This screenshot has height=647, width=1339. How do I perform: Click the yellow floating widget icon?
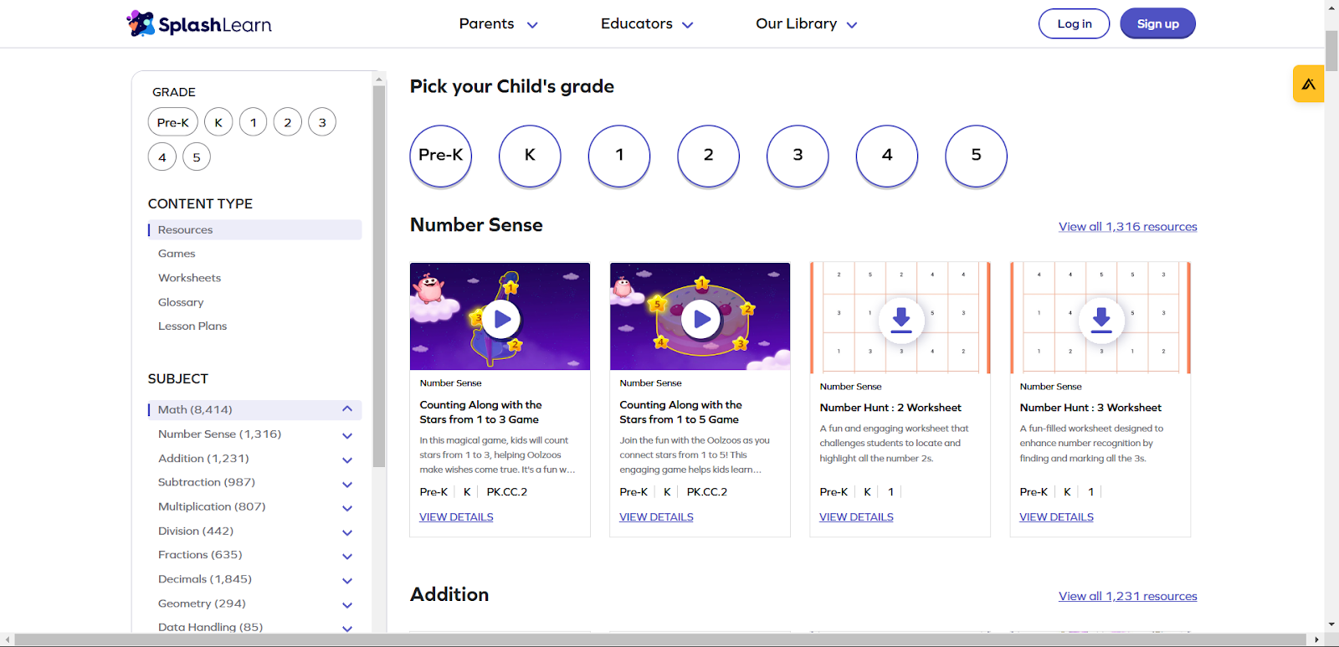pyautogui.click(x=1308, y=84)
